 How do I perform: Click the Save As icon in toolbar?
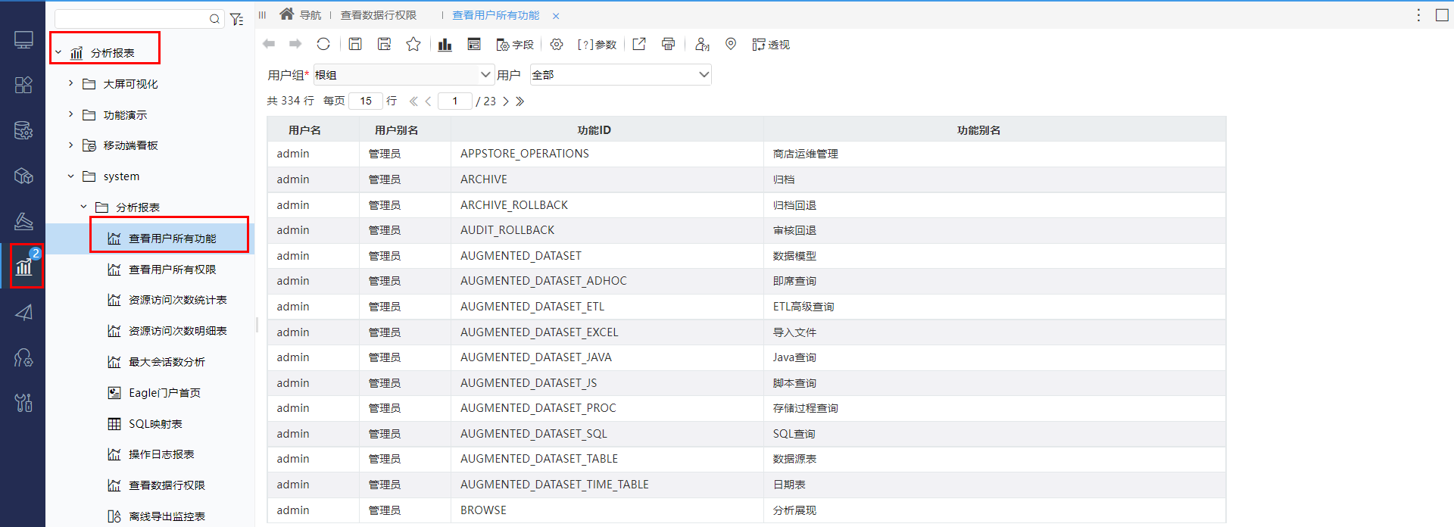(385, 44)
